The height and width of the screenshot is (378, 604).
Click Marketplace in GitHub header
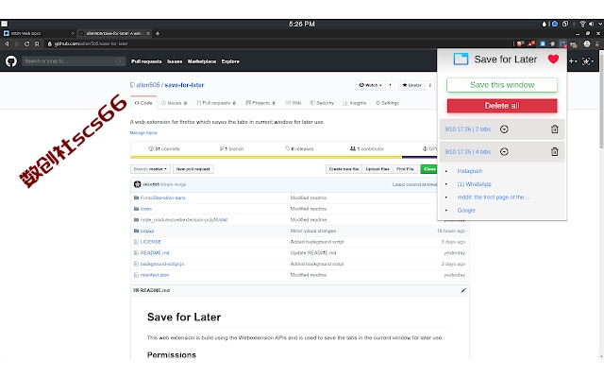click(202, 61)
